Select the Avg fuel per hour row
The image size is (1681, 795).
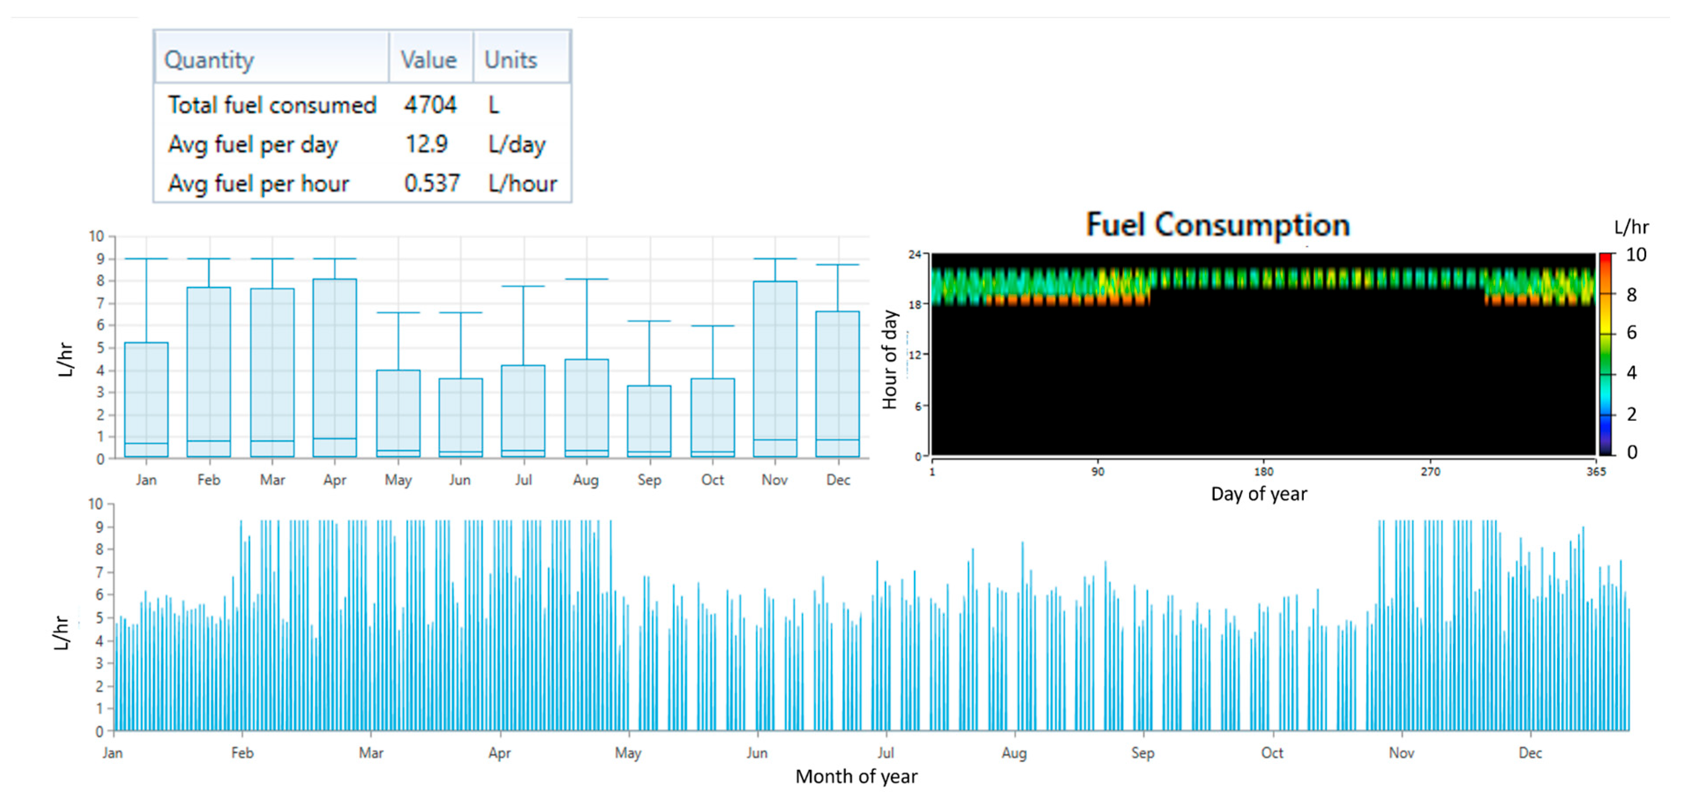[258, 183]
